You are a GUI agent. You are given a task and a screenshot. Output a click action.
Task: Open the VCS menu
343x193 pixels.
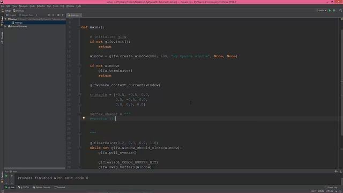click(x=62, y=6)
